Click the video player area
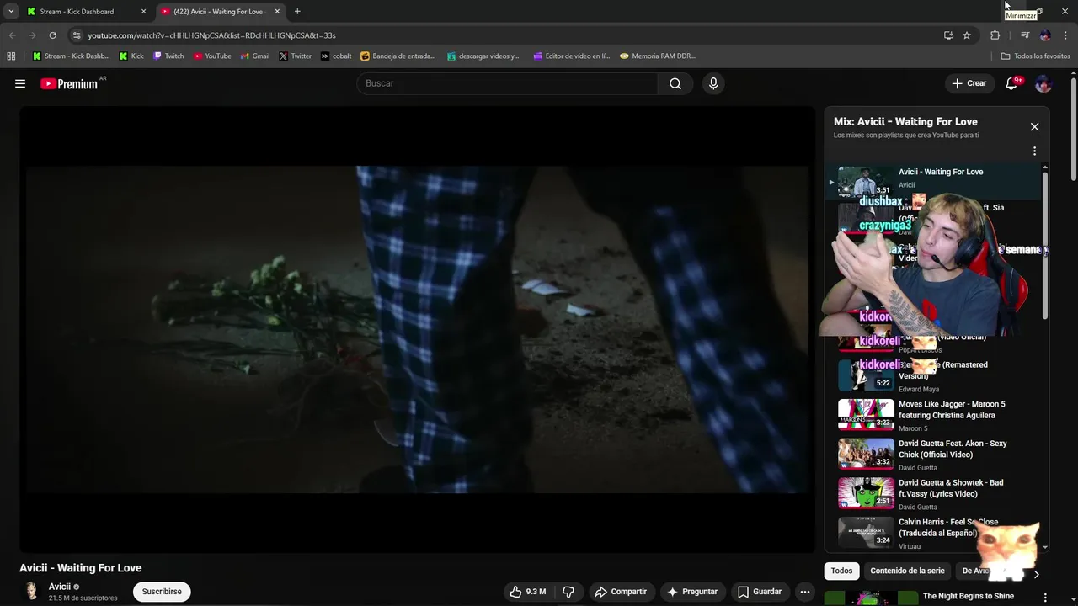 pyautogui.click(x=417, y=329)
